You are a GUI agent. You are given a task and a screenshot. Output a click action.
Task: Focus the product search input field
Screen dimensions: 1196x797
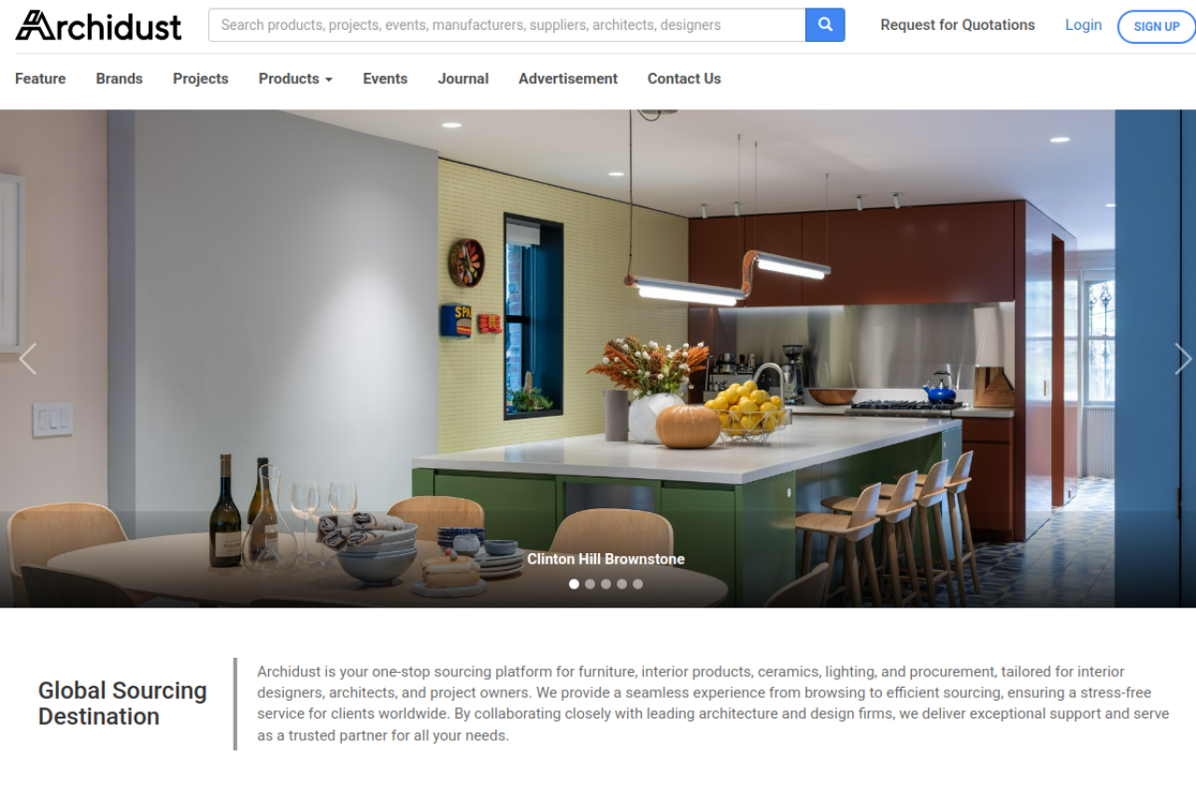pyautogui.click(x=506, y=25)
